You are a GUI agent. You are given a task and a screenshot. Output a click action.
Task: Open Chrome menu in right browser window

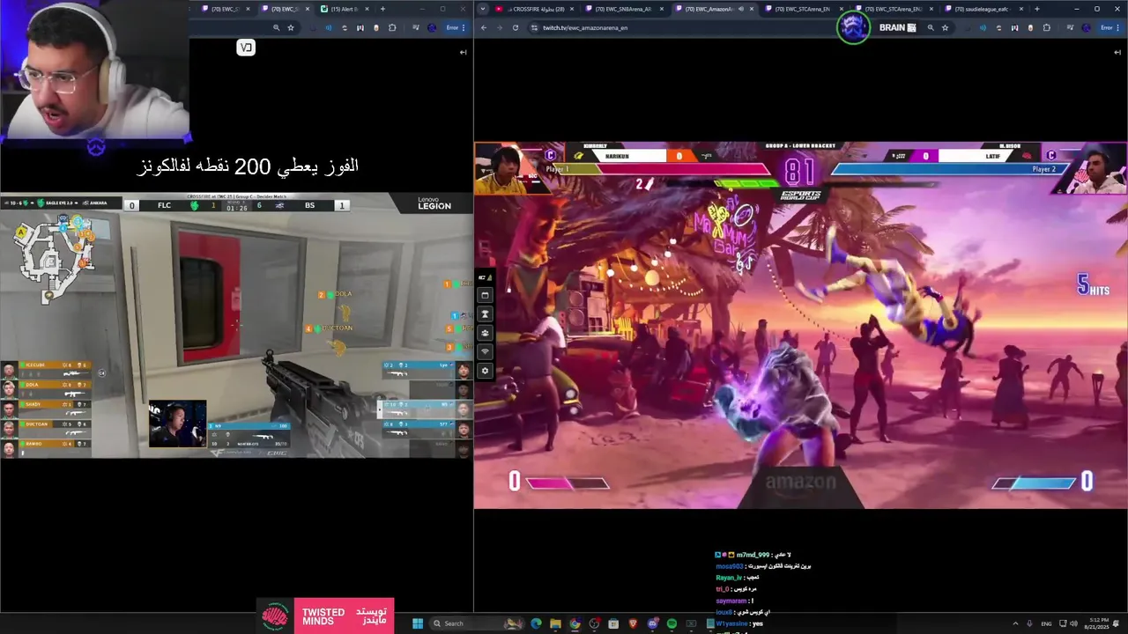[1120, 27]
